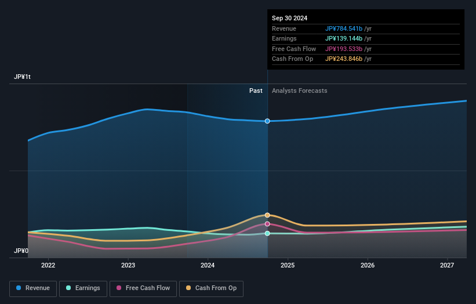Toggle the Revenue legend series
Viewport: 476px width, 304px height.
click(33, 288)
